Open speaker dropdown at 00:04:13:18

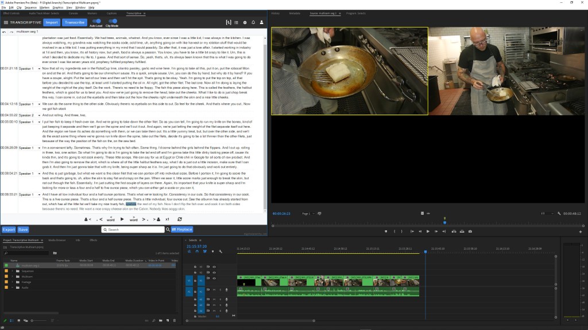coord(39,104)
